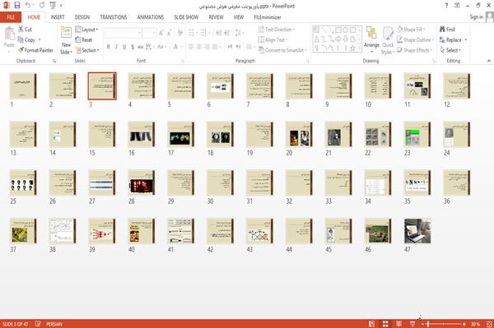This screenshot has width=494, height=328.
Task: Toggle Strikethrough formatting
Action: point(141,47)
